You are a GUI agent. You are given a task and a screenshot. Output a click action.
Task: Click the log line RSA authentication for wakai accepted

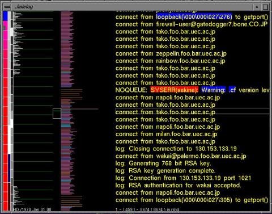[x=178, y=186]
